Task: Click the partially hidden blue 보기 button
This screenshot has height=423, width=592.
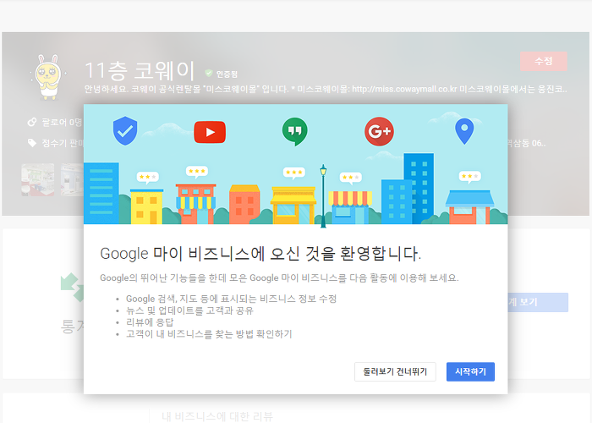Action: 538,302
